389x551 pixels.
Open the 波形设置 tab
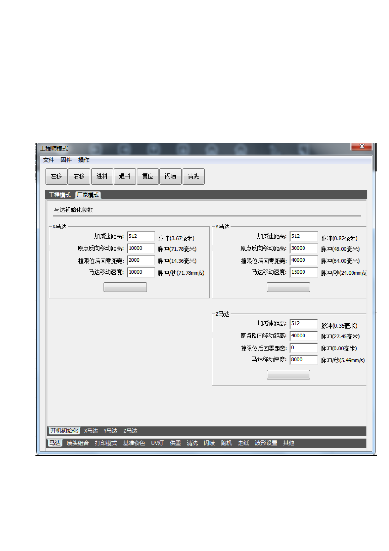266,443
